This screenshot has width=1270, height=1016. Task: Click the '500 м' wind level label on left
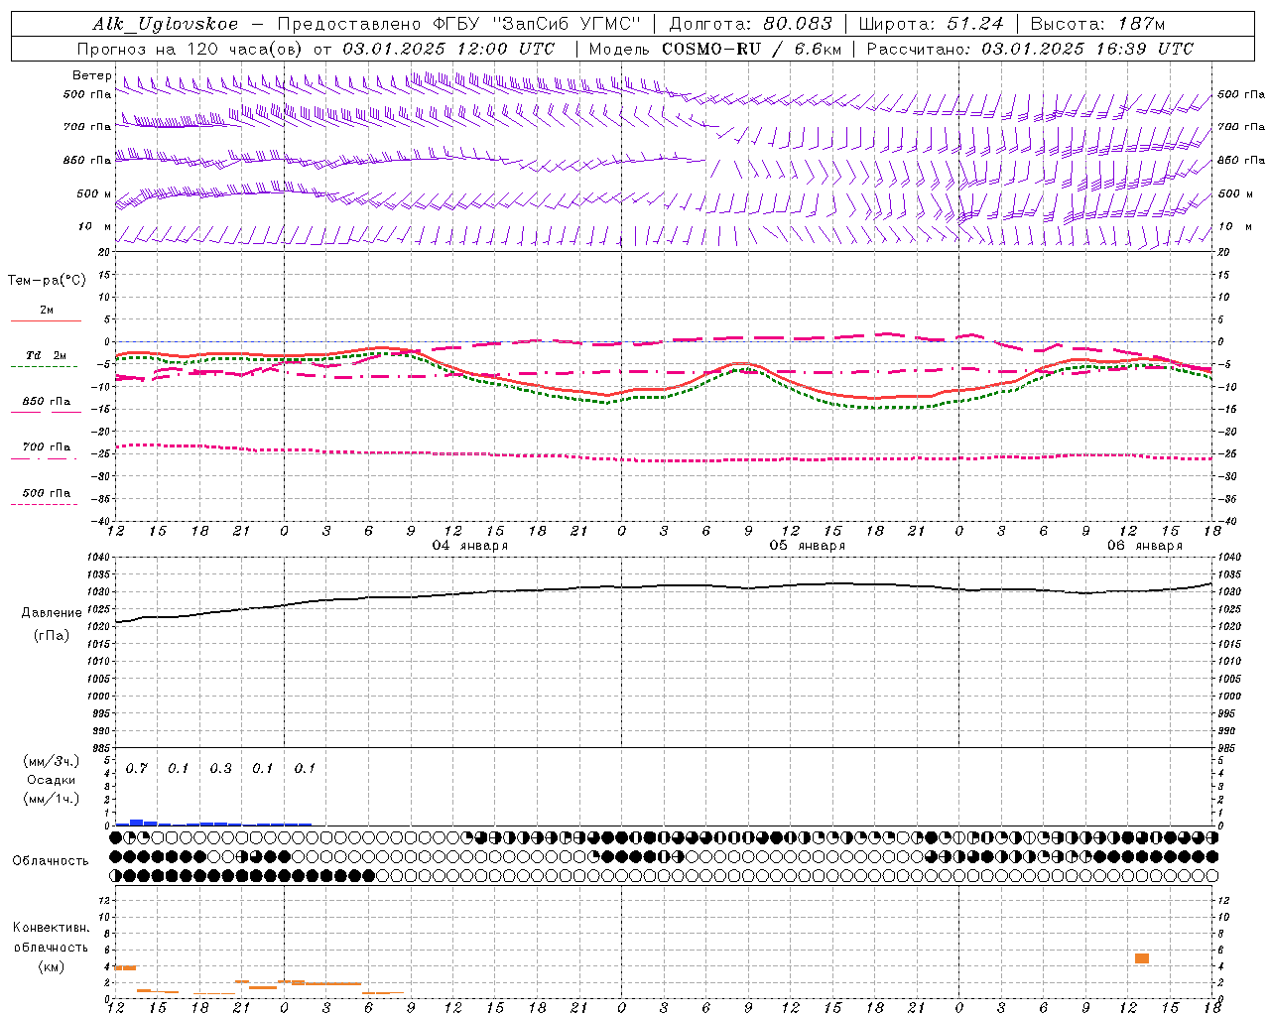pyautogui.click(x=94, y=194)
